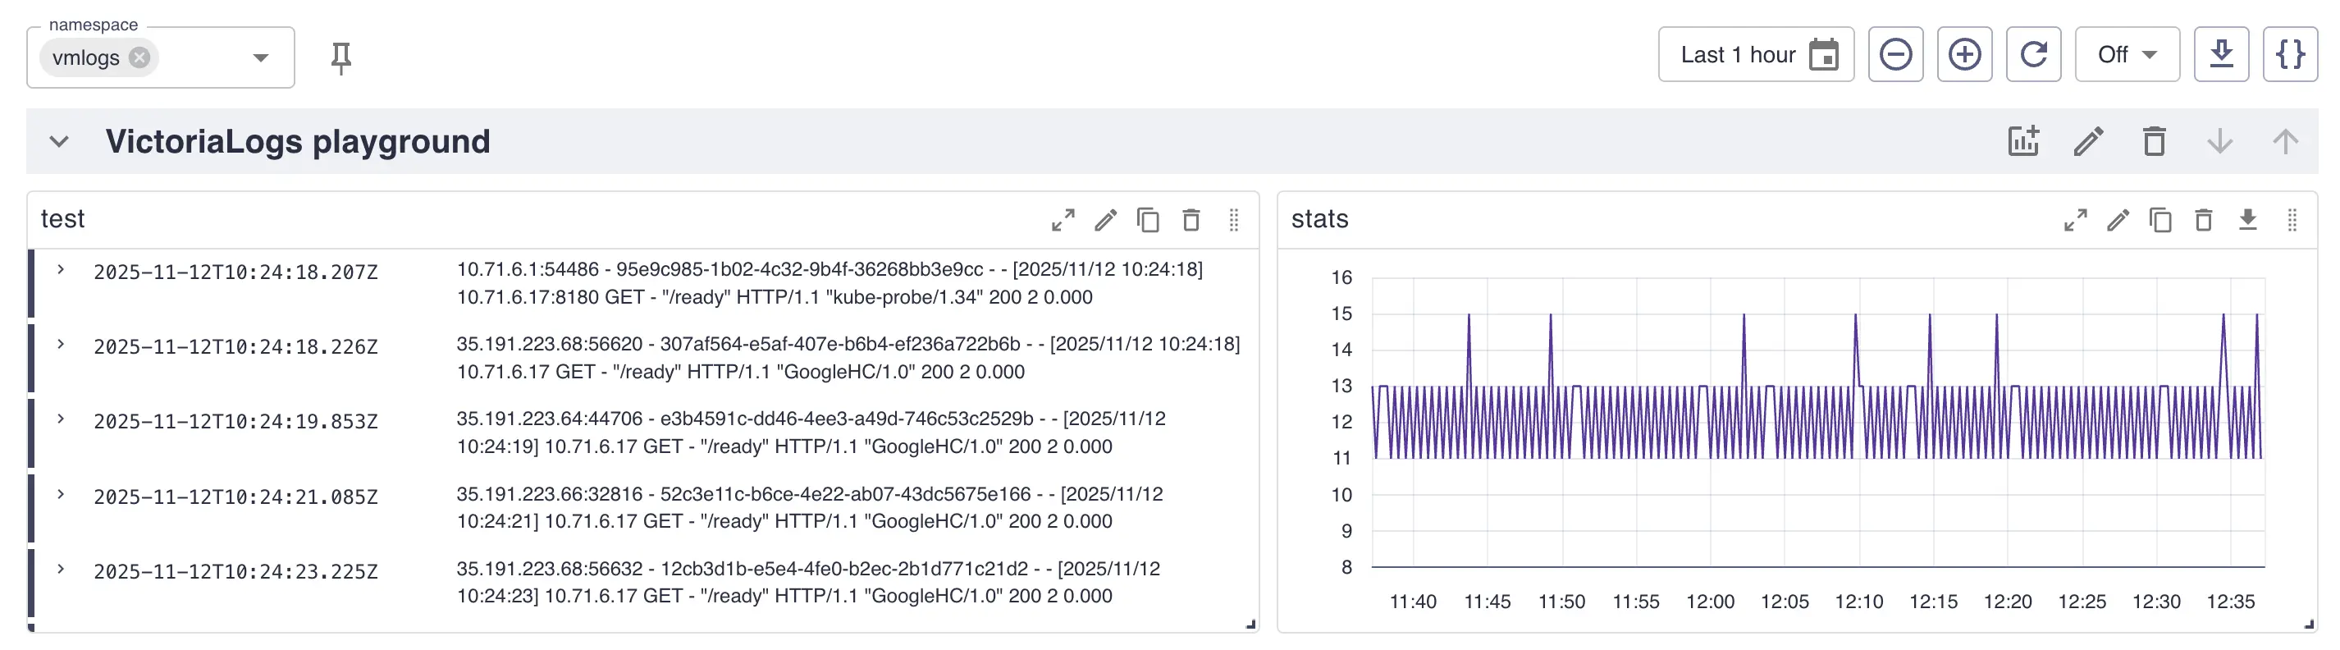Open the Last 1 hour time picker
The width and height of the screenshot is (2340, 650).
(1755, 56)
